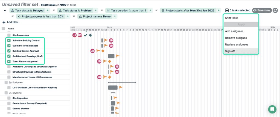This screenshot has width=280, height=117.
Task: Click the orange diamond milestone on Town Planners Approval row
Action: click(109, 61)
